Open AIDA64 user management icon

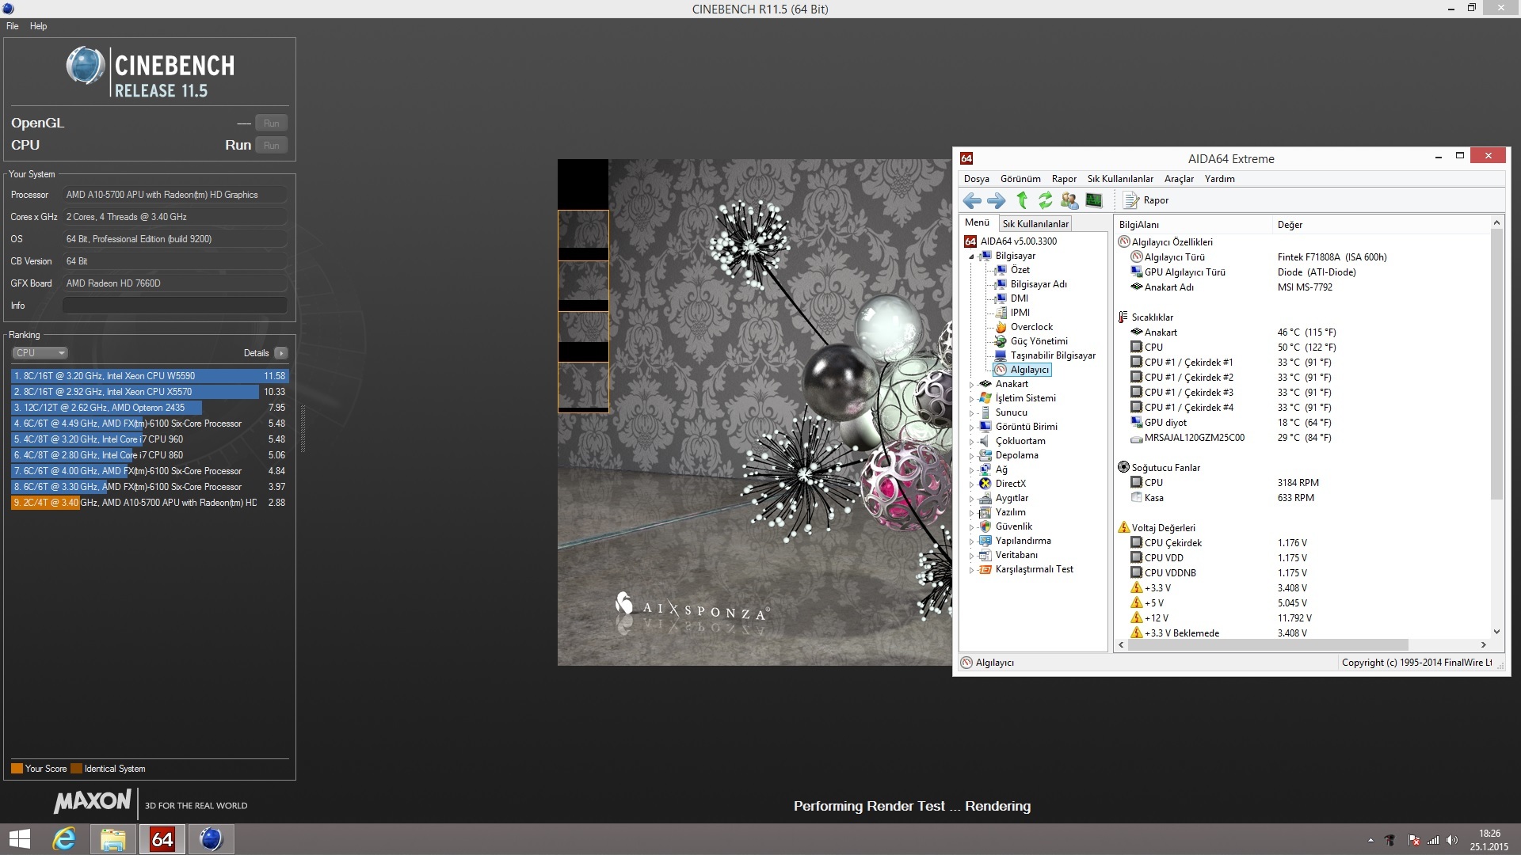pyautogui.click(x=1069, y=201)
